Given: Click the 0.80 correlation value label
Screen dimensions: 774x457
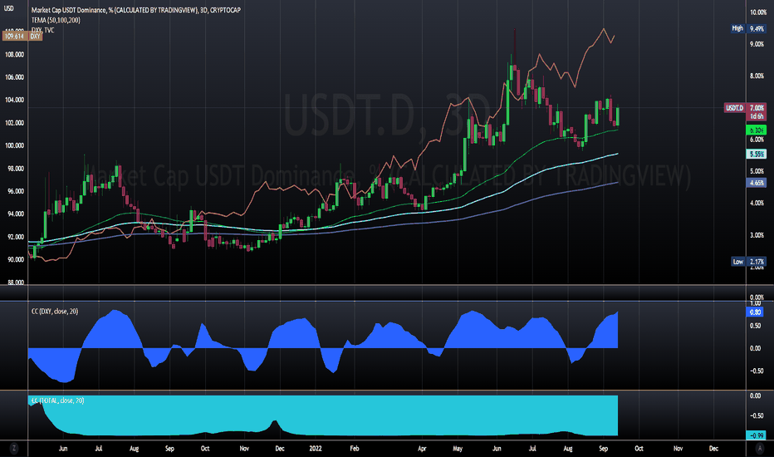Looking at the screenshot, I should click(x=755, y=312).
